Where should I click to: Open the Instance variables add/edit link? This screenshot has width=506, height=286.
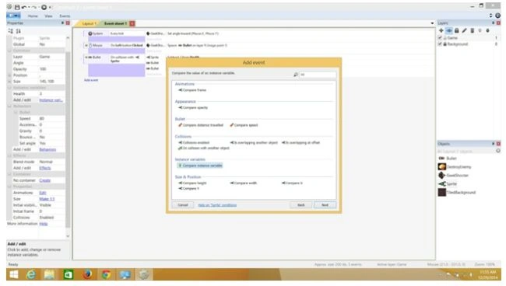(x=51, y=99)
